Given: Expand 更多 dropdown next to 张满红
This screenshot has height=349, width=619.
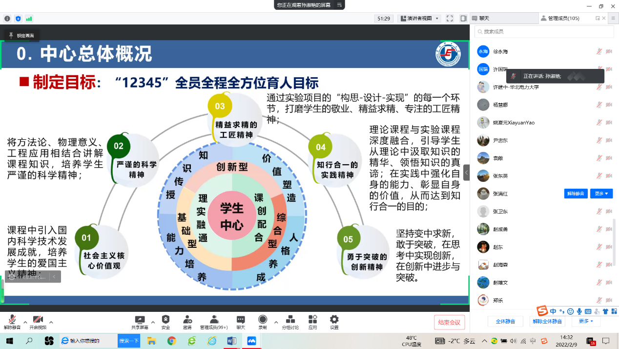Looking at the screenshot, I should point(601,194).
